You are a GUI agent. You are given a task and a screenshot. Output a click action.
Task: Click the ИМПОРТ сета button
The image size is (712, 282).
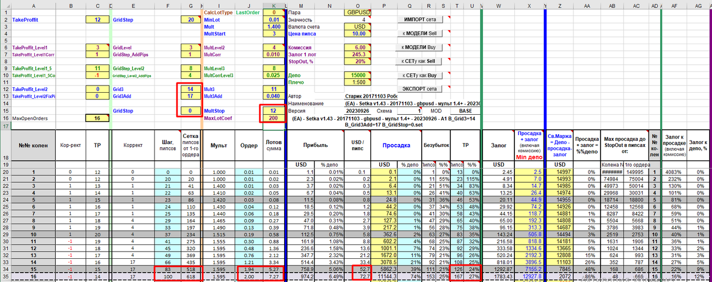coord(419,19)
